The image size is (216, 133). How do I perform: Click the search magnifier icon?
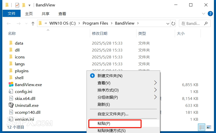206,23
